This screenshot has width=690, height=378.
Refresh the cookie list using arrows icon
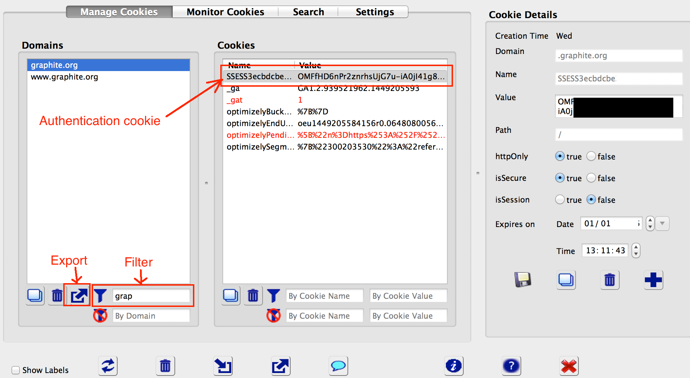(108, 366)
